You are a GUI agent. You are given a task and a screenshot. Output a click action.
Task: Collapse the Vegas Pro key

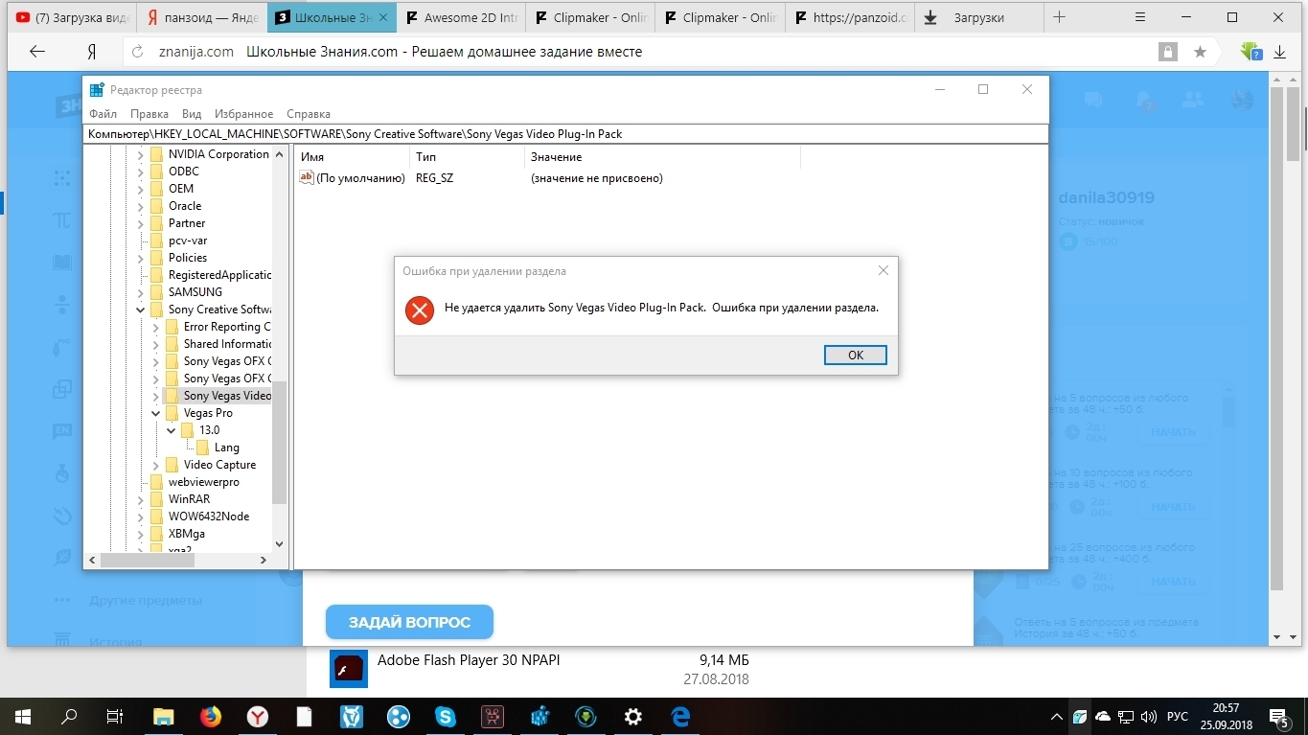156,413
